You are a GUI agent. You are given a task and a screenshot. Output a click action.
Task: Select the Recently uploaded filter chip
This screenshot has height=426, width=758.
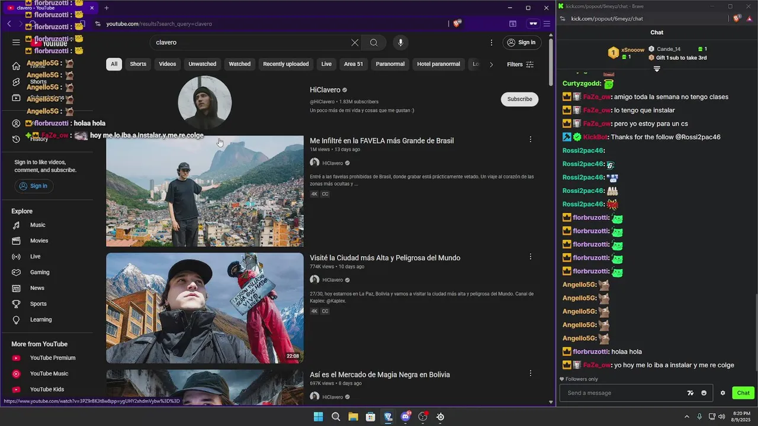286,64
